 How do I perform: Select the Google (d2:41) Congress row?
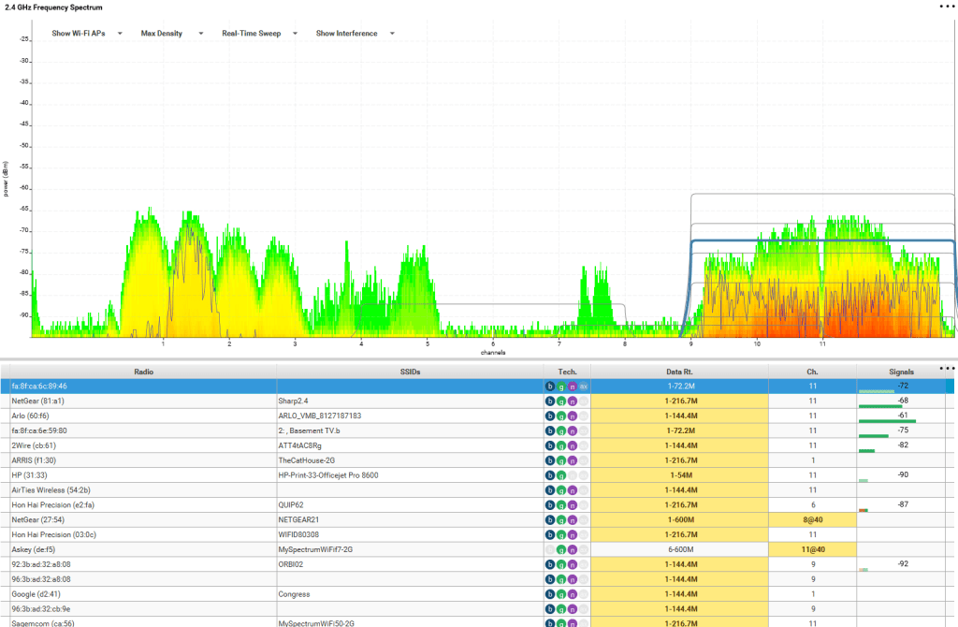coord(140,593)
